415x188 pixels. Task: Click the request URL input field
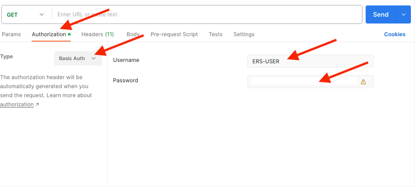click(207, 15)
